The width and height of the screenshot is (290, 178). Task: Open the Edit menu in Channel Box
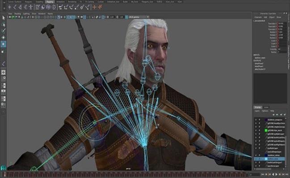(x=265, y=17)
